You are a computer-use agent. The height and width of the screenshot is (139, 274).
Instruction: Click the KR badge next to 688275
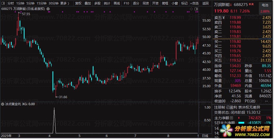click(251, 4)
